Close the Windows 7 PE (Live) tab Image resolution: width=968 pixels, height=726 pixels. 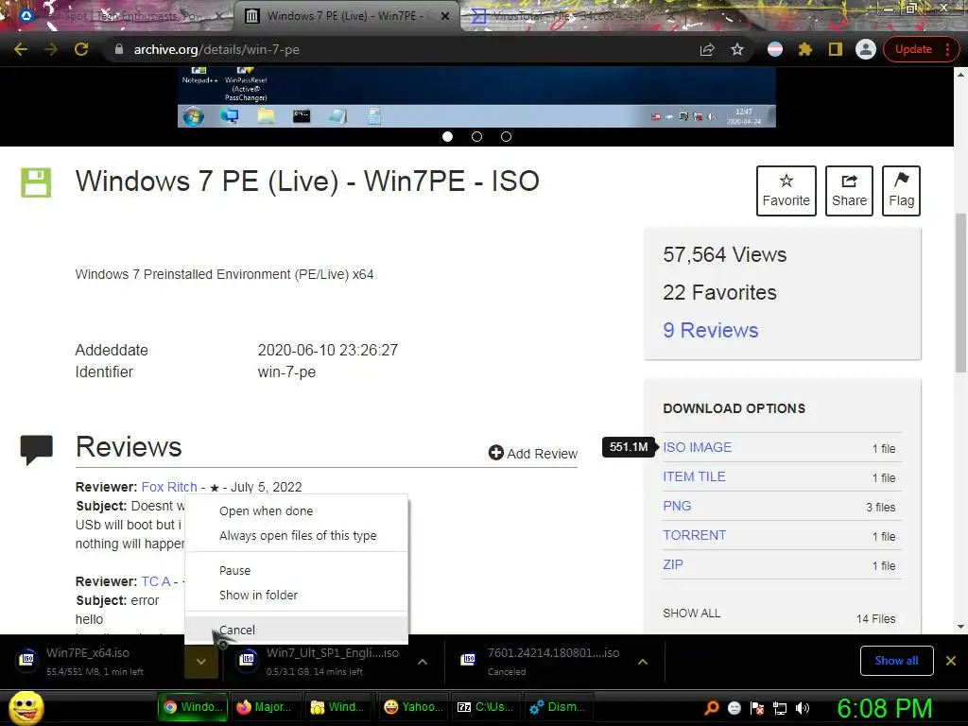(444, 16)
